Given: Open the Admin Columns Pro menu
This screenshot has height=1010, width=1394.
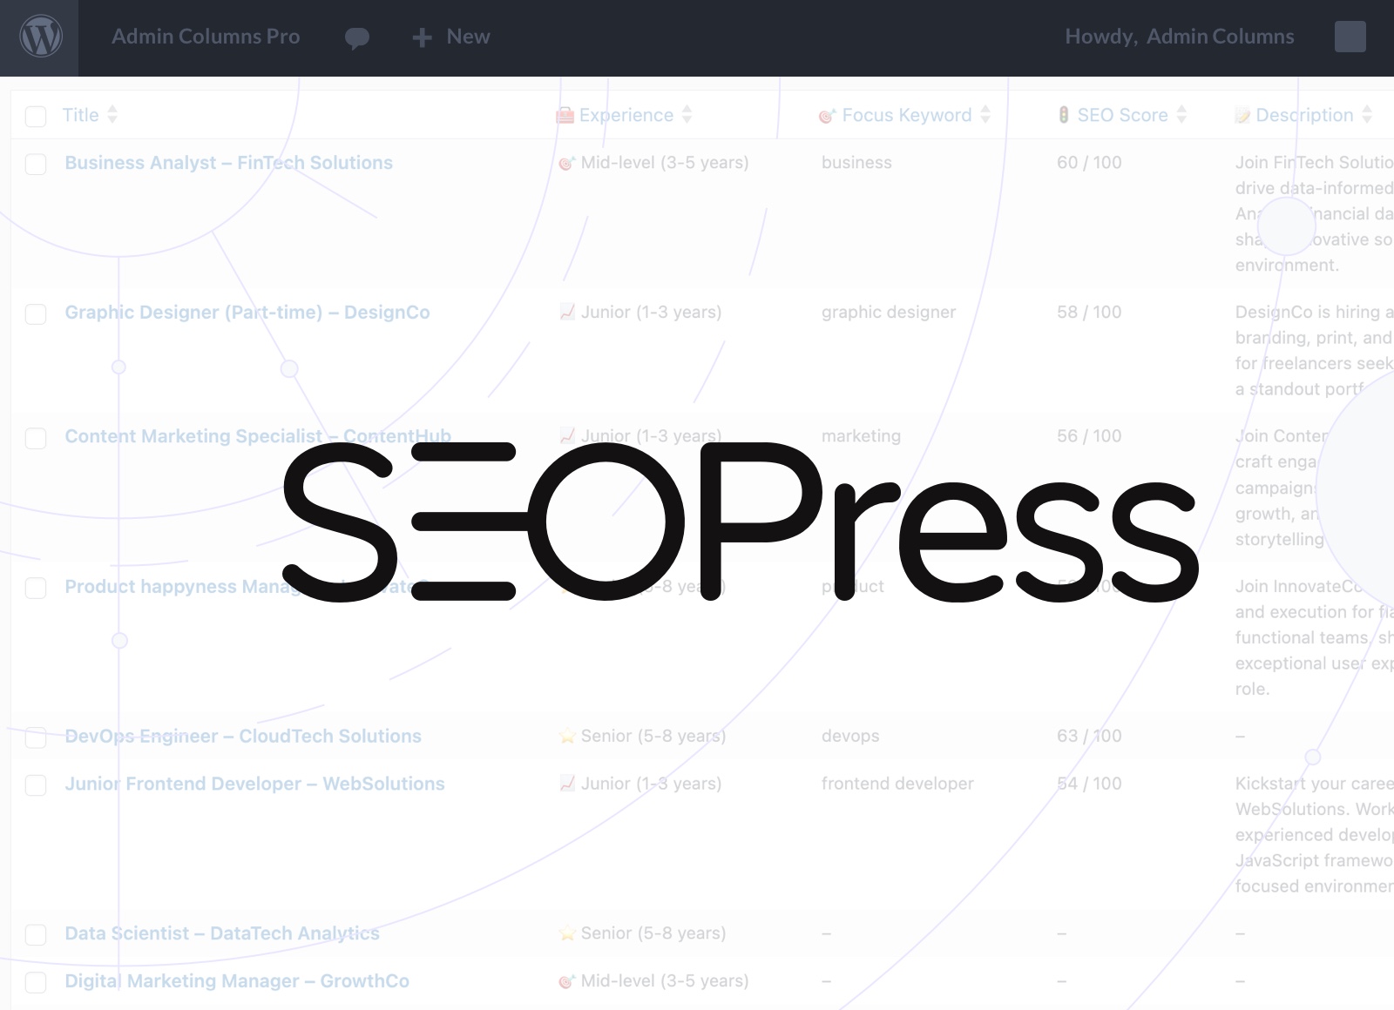Looking at the screenshot, I should coord(206,37).
